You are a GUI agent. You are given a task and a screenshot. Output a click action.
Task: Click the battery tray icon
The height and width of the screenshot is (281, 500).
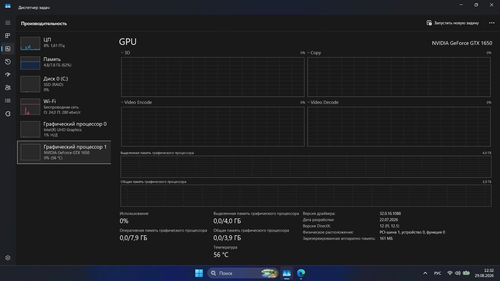point(466,273)
